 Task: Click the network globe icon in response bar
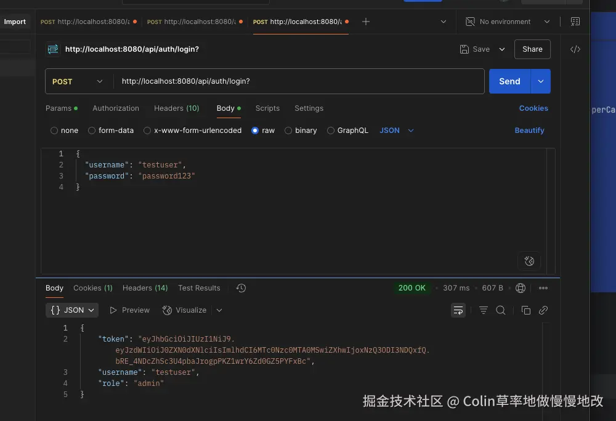521,288
